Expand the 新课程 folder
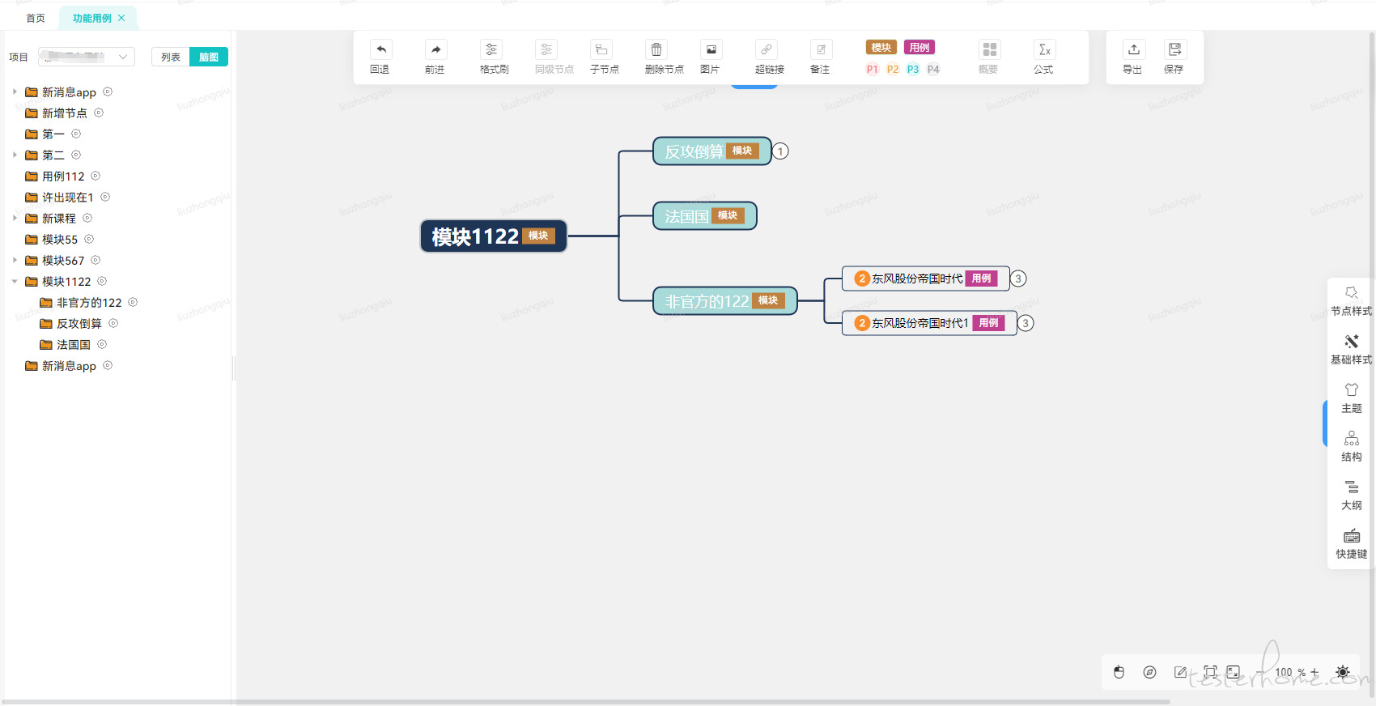The height and width of the screenshot is (706, 1376). [x=15, y=218]
